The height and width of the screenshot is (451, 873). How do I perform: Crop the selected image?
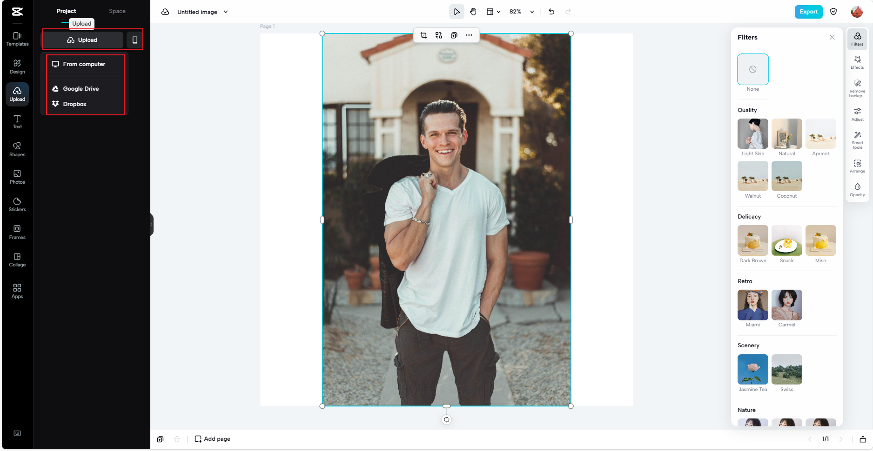pyautogui.click(x=423, y=35)
